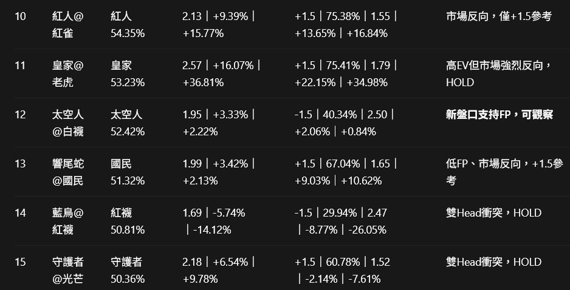Select the 皇家@老虎 matchup cell
The image size is (570, 290).
click(x=67, y=74)
